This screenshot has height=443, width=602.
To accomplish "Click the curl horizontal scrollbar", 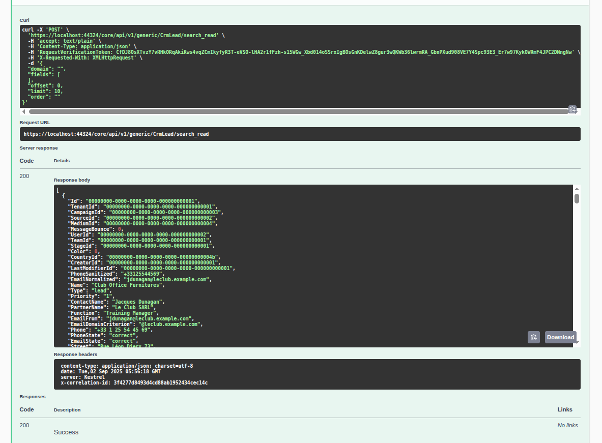I will point(299,112).
